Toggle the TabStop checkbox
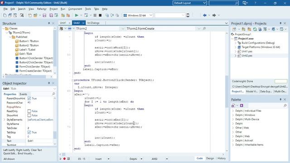The height and width of the screenshot is (163, 290). (x=29, y=132)
